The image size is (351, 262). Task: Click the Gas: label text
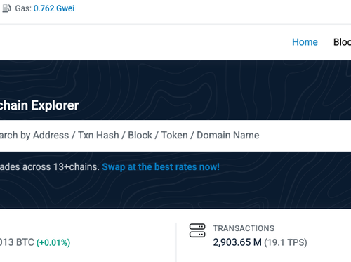(x=23, y=8)
